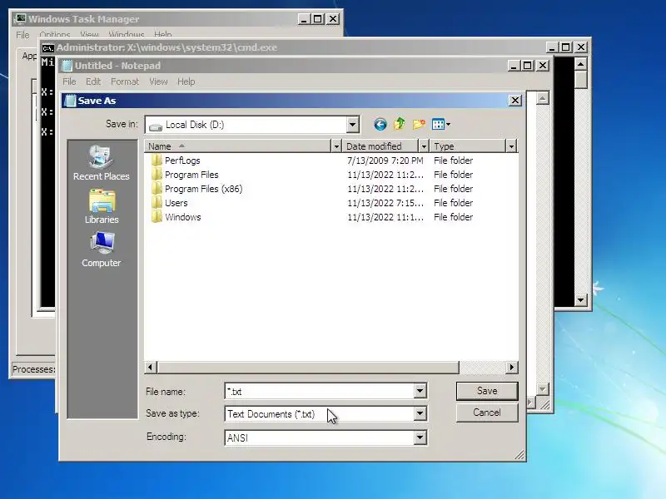Open Computer in the places bar
This screenshot has width=666, height=499.
click(x=102, y=249)
